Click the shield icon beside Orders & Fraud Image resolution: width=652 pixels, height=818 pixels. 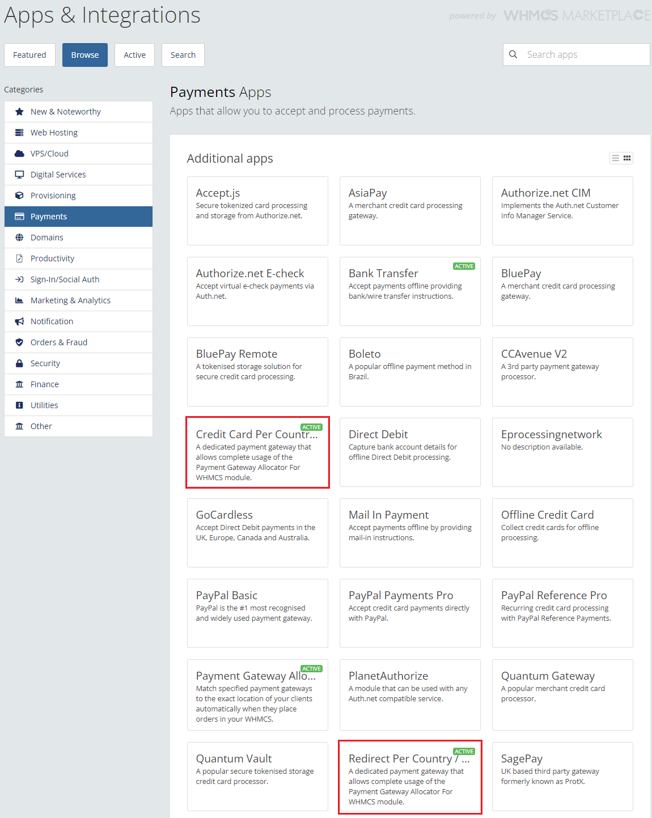(19, 342)
